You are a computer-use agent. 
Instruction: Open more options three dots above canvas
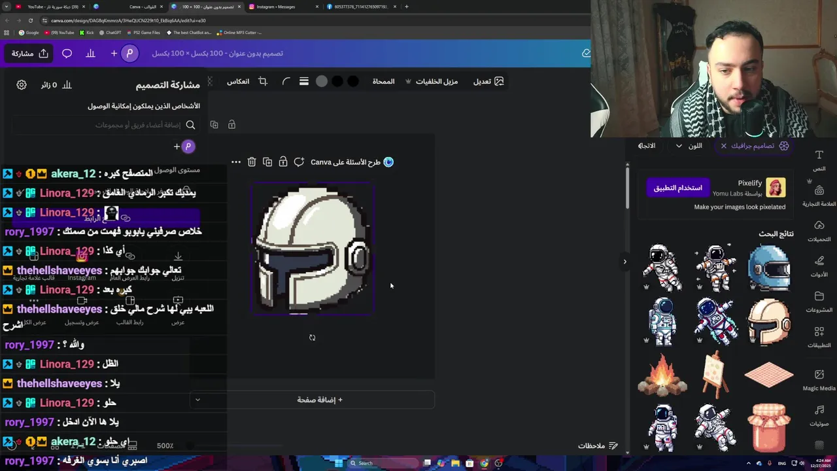tap(235, 162)
